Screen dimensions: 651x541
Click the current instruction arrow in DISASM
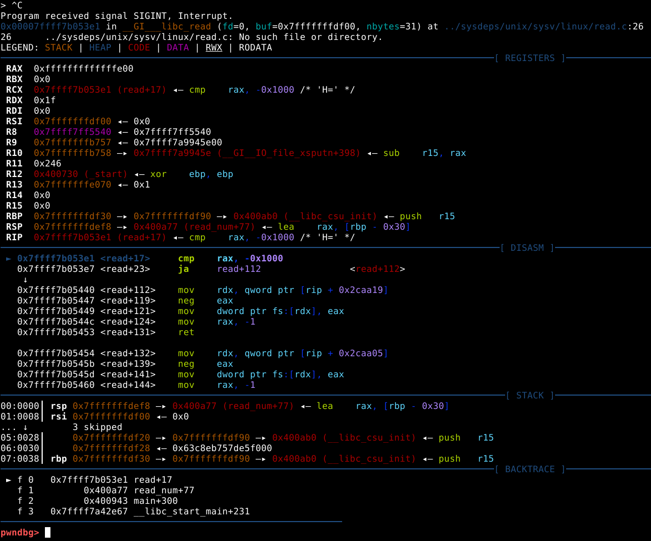(x=8, y=259)
